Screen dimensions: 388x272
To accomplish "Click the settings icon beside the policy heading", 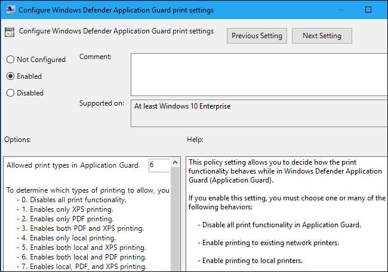I will pyautogui.click(x=10, y=32).
